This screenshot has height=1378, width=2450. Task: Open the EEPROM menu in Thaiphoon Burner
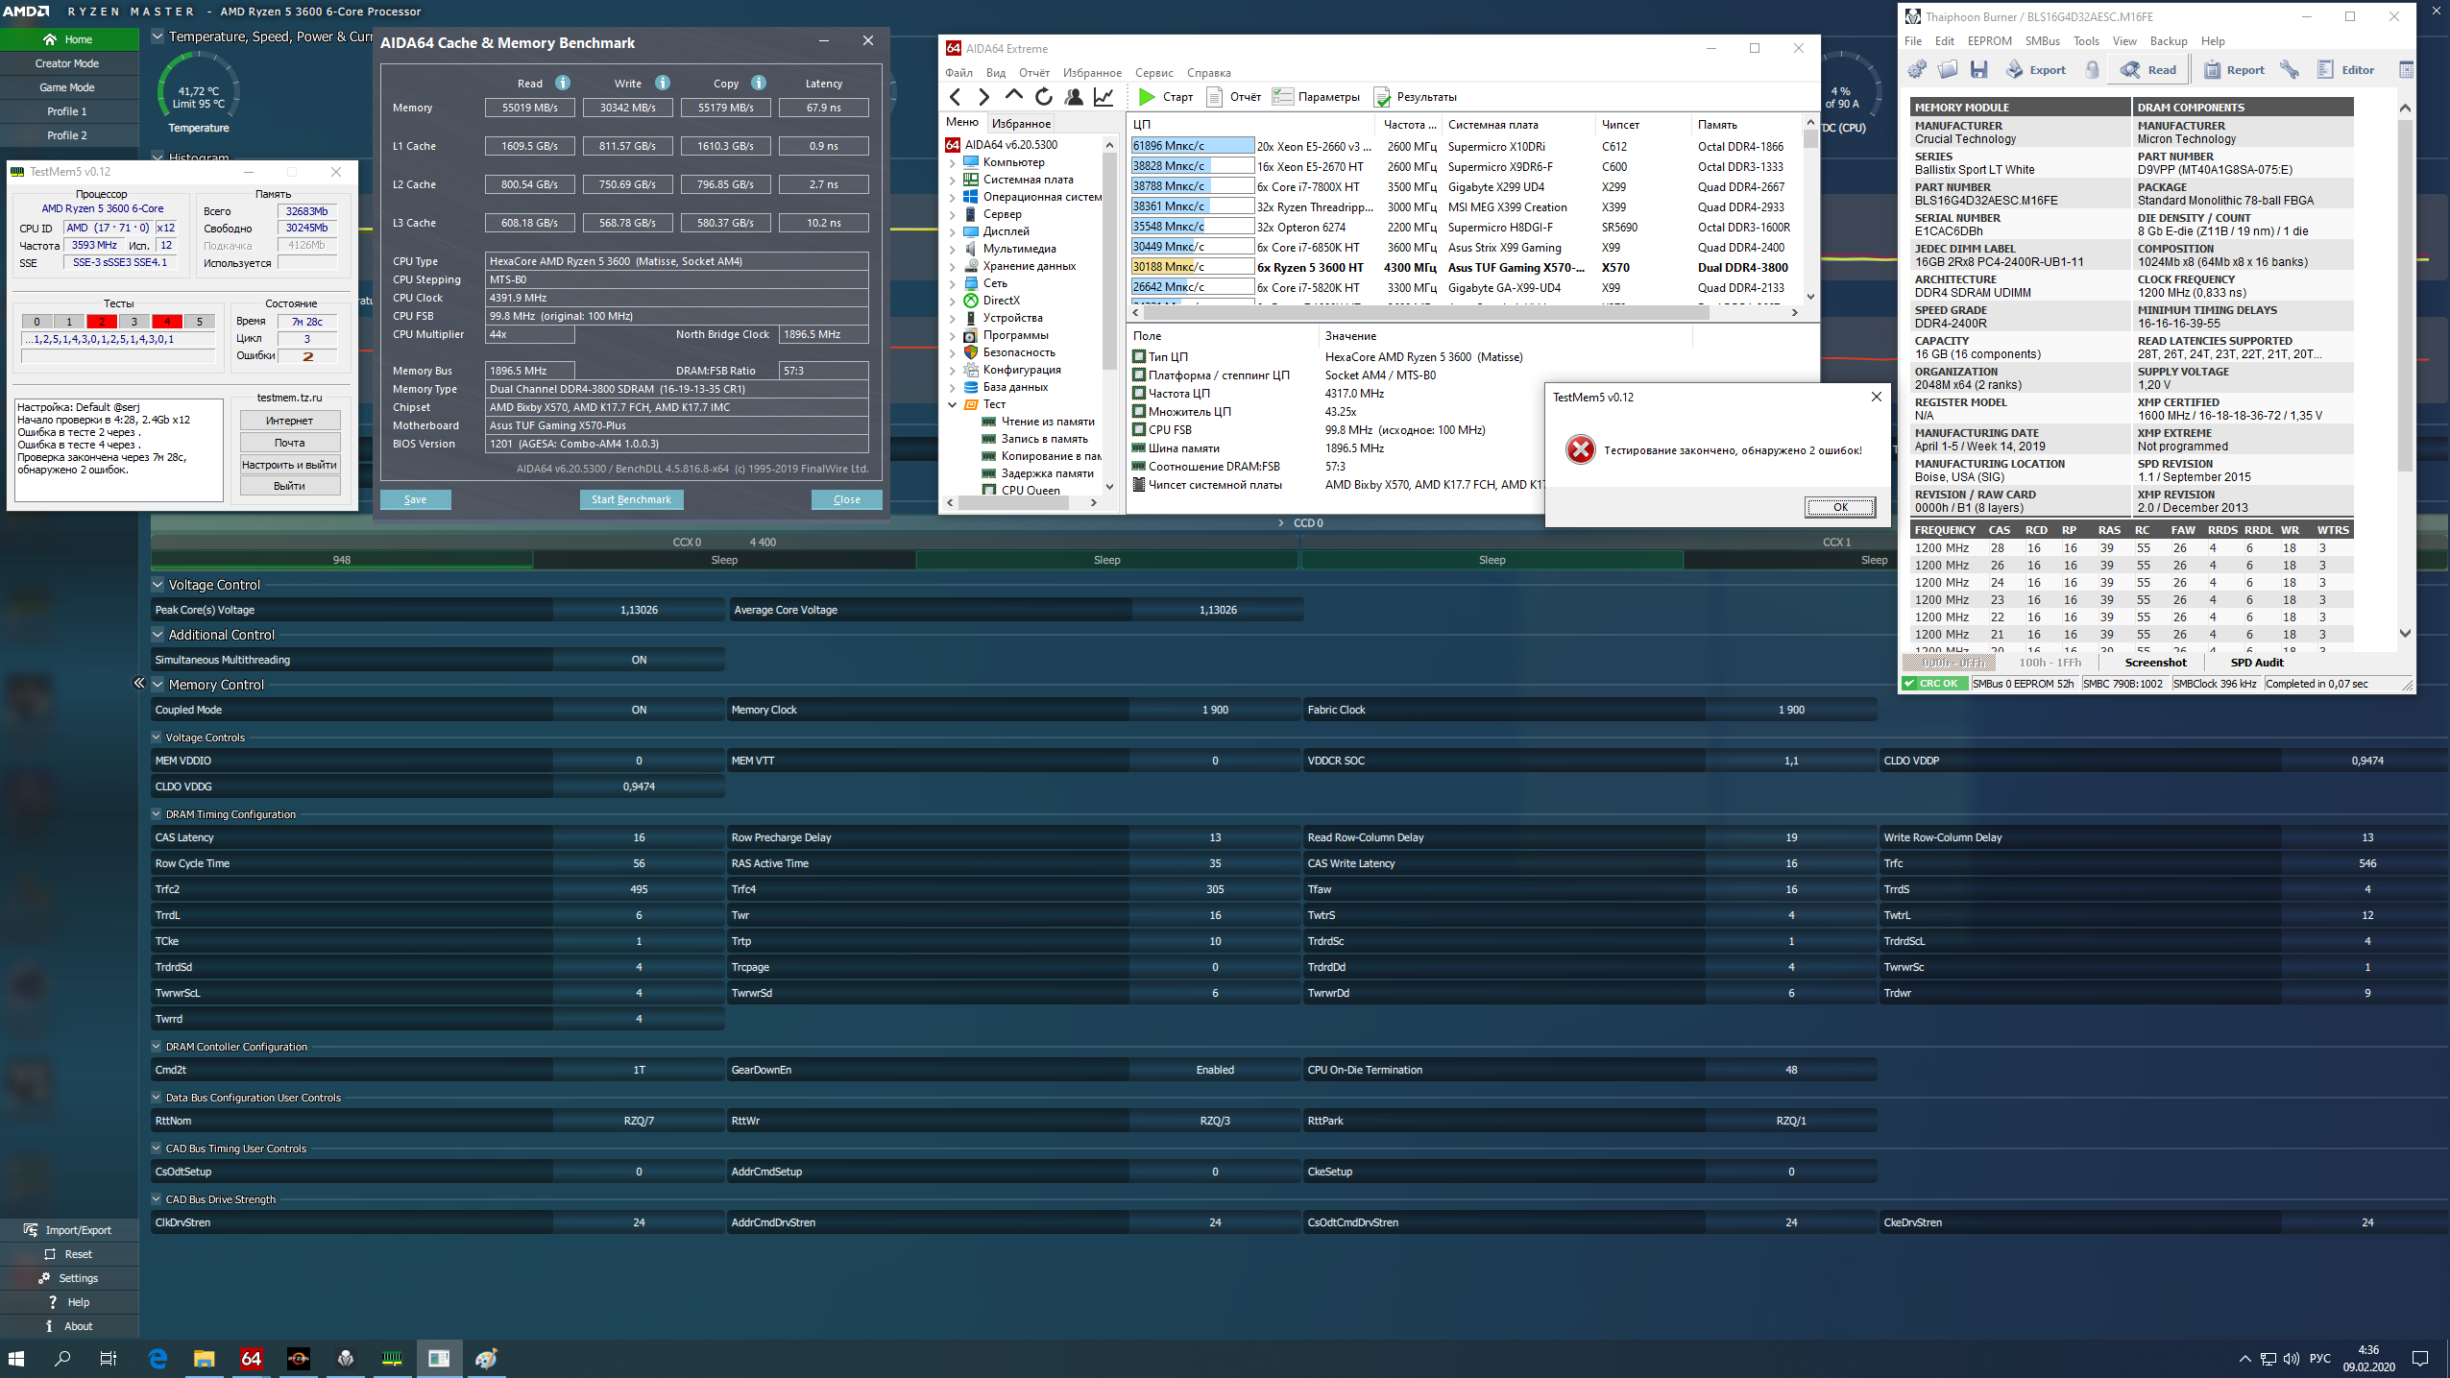point(1989,41)
